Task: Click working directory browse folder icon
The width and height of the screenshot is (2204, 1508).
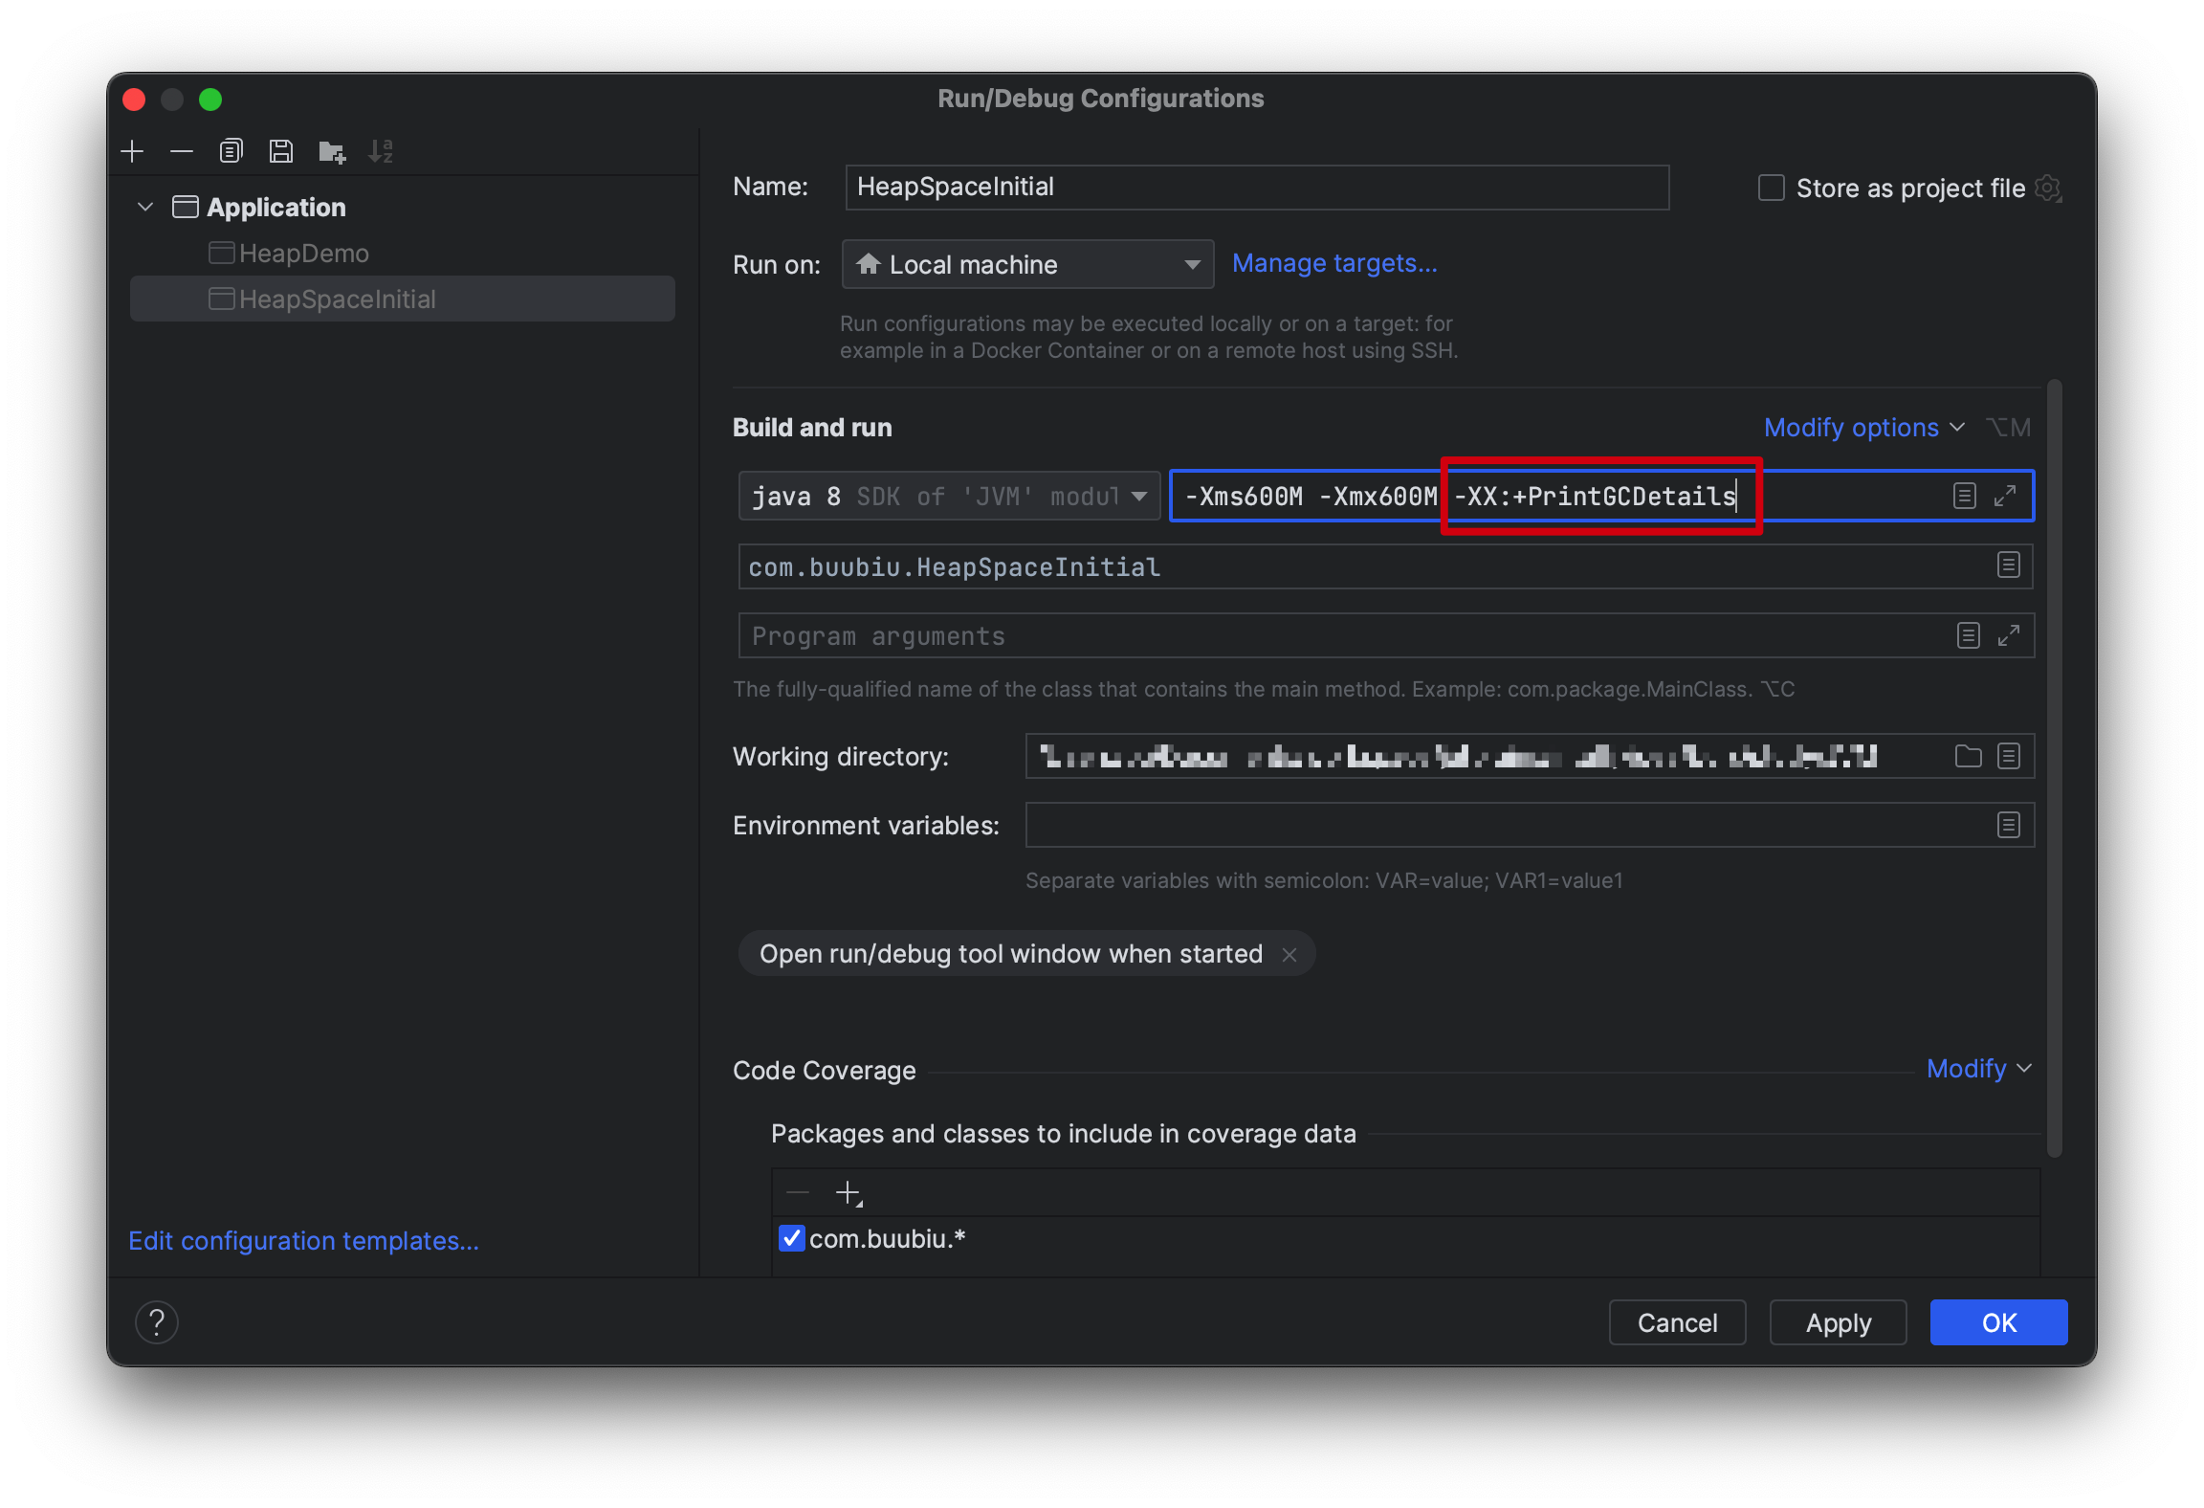Action: coord(1968,757)
